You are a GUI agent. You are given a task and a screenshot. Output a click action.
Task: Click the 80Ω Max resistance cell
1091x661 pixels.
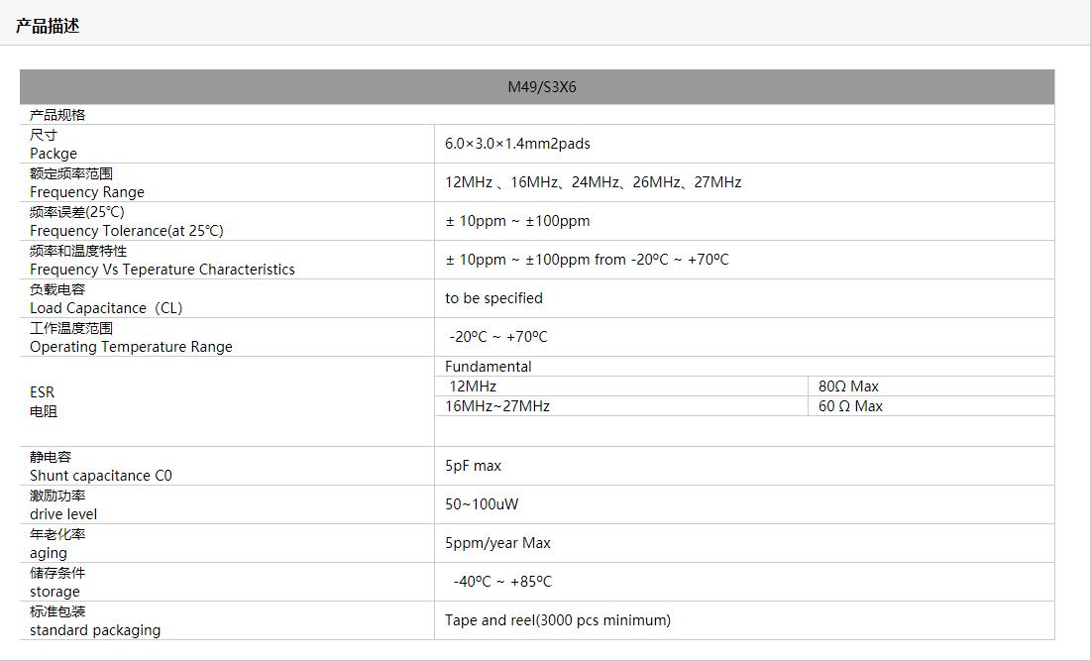click(848, 386)
